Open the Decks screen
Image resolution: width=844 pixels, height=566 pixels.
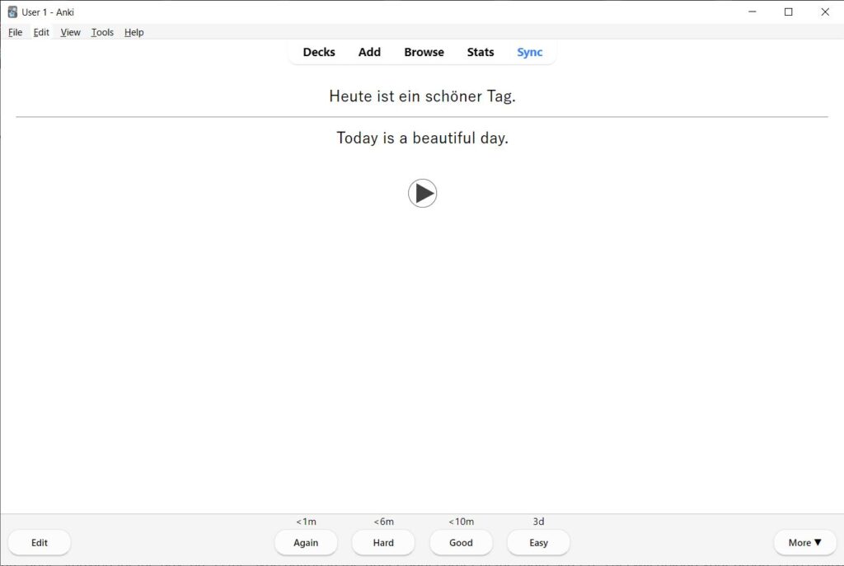point(318,52)
